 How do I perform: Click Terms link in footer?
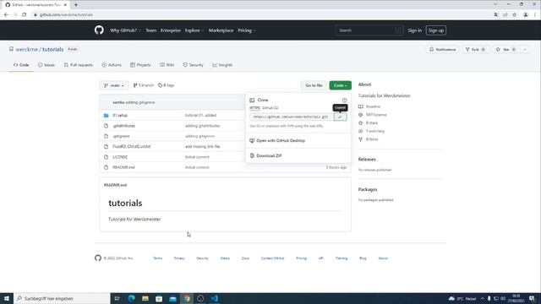pyautogui.click(x=157, y=258)
